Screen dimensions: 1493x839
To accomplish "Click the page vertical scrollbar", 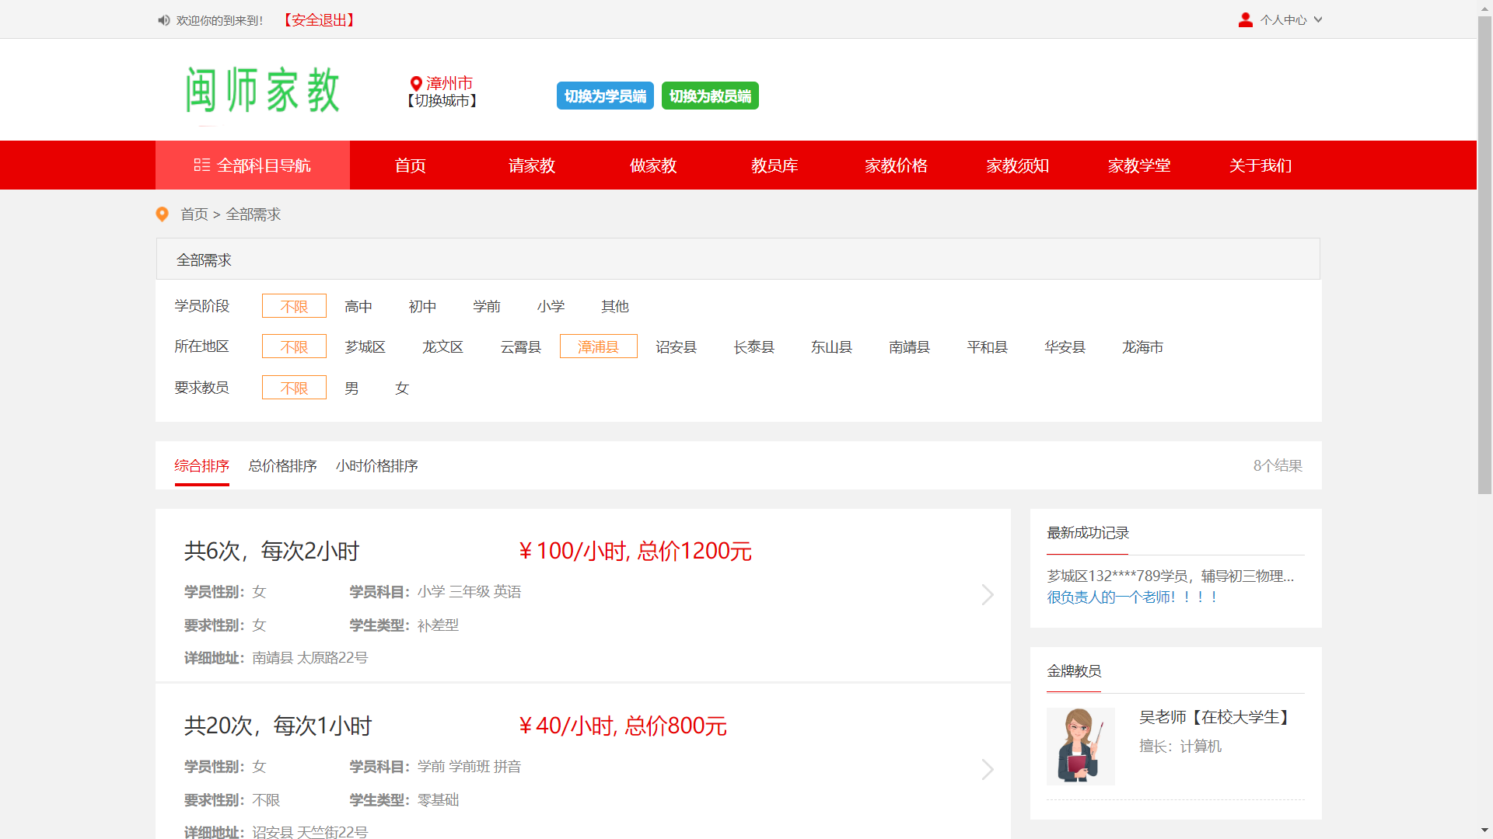I will (x=1484, y=256).
